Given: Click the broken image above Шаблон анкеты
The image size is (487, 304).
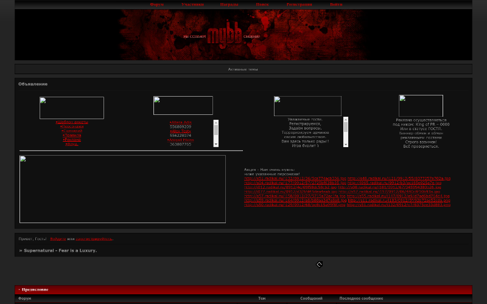Looking at the screenshot, I should 71,108.
